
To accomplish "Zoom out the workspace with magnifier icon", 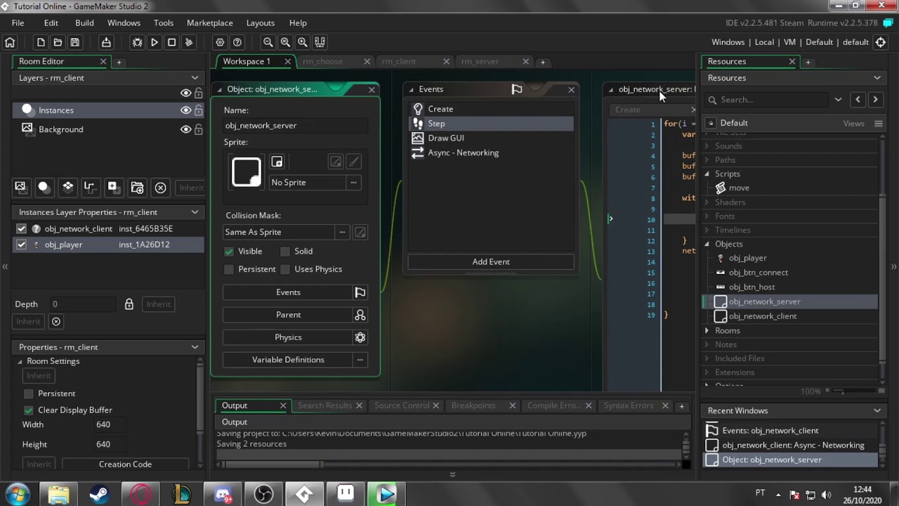I will click(x=268, y=42).
